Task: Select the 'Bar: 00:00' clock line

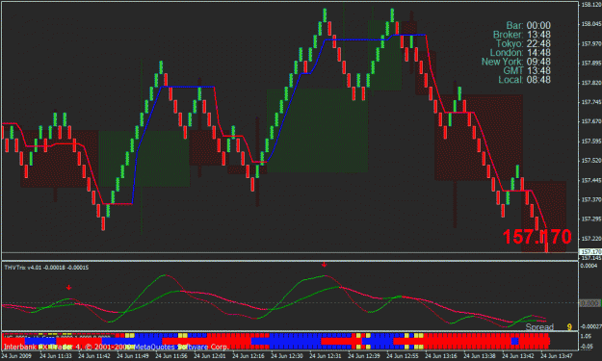Action: pos(528,25)
